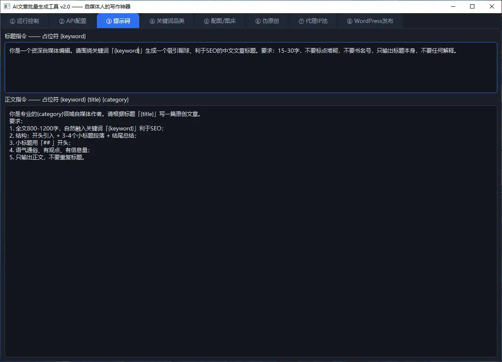Click the line '2. 结构：开头引入' in body prompt

pos(73,136)
